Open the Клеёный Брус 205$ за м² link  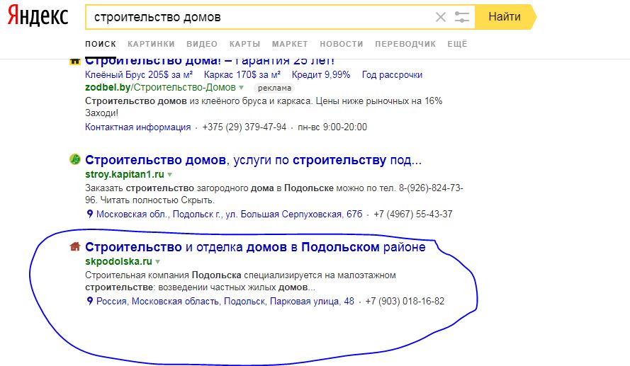[139, 74]
